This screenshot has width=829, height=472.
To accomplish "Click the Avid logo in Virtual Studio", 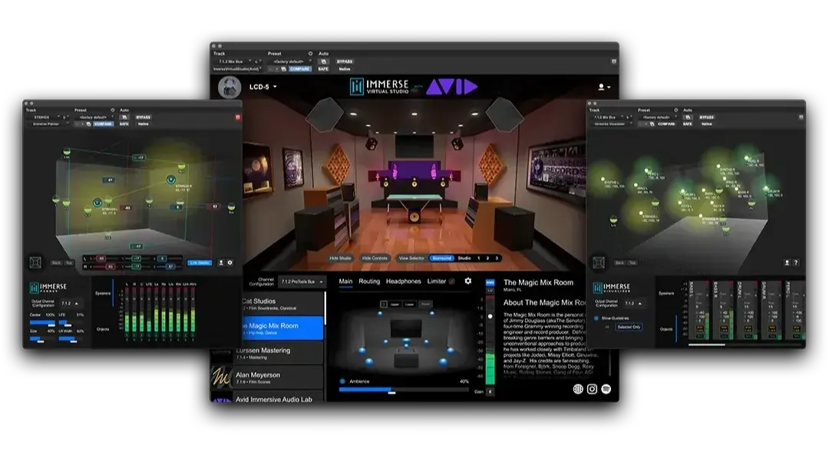I will click(x=451, y=87).
